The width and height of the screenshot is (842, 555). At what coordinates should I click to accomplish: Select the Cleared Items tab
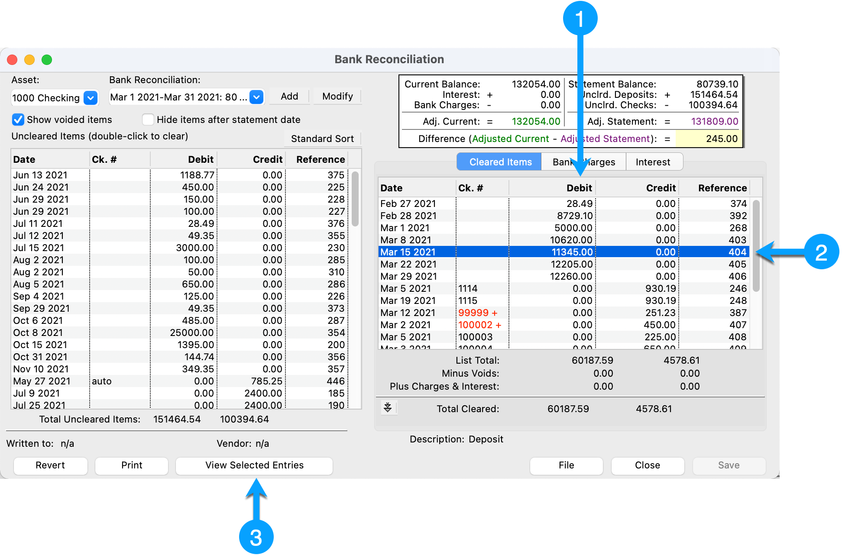point(500,162)
